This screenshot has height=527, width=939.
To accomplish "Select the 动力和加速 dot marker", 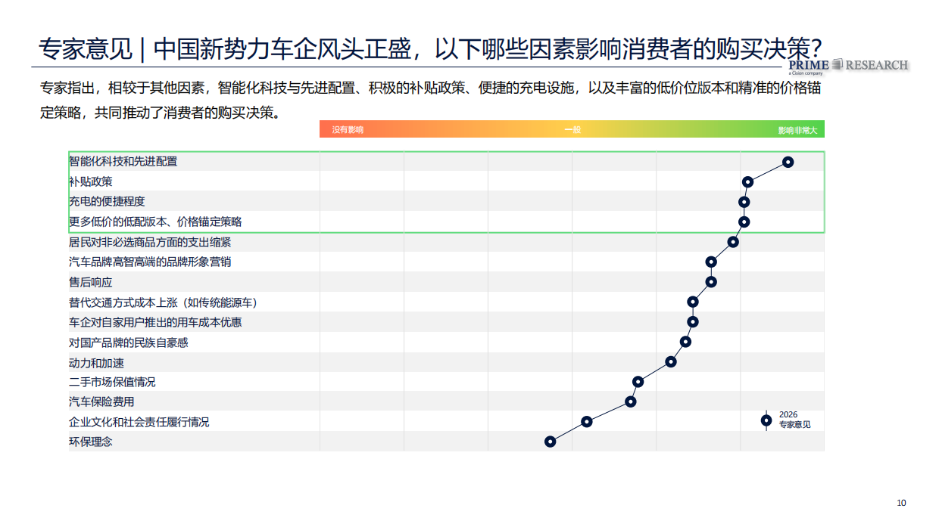I will (669, 362).
